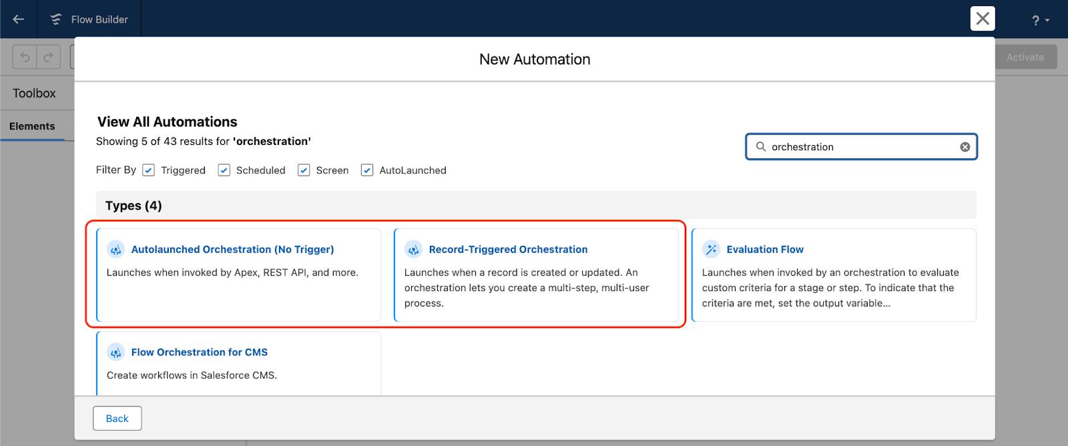Screen dimensions: 1068x446
Task: Uncheck the Screen filter checkbox
Action: pos(304,170)
